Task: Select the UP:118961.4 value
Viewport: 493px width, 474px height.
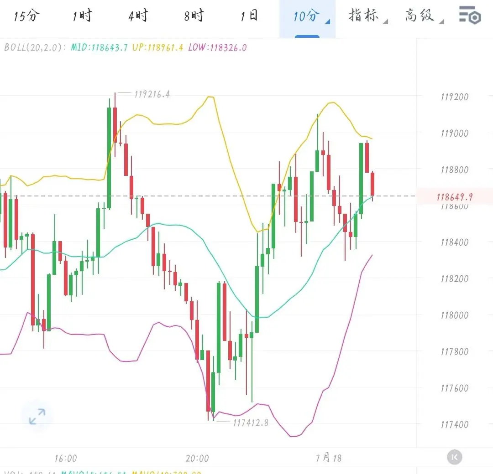Action: pos(157,48)
